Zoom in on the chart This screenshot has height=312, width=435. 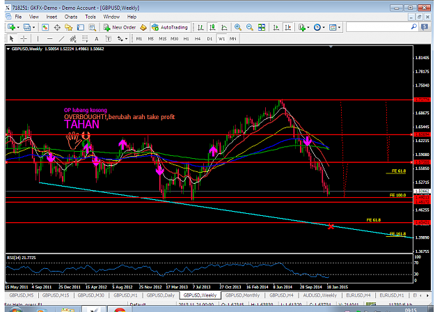point(238,27)
